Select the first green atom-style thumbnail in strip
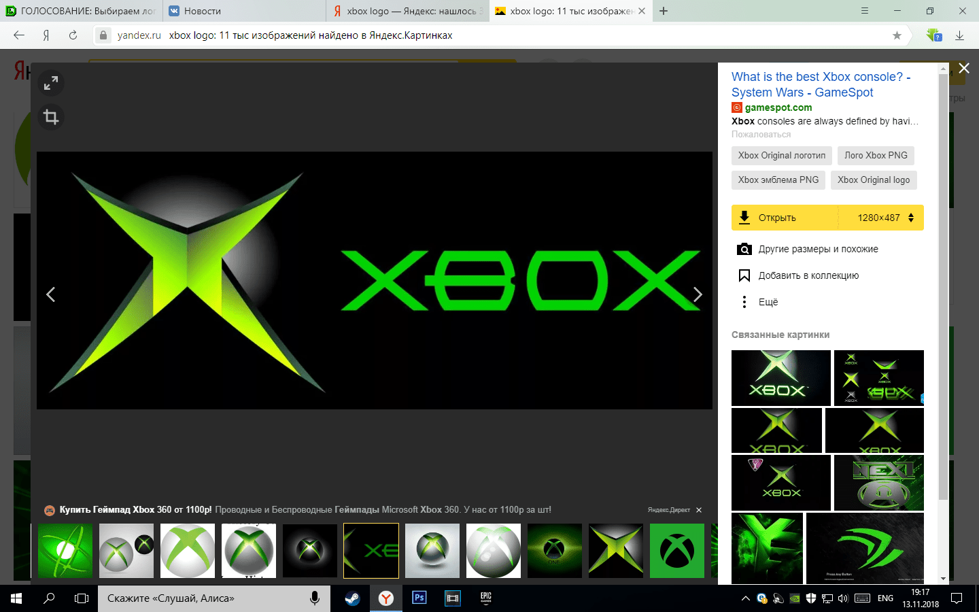This screenshot has width=979, height=612. [x=65, y=551]
